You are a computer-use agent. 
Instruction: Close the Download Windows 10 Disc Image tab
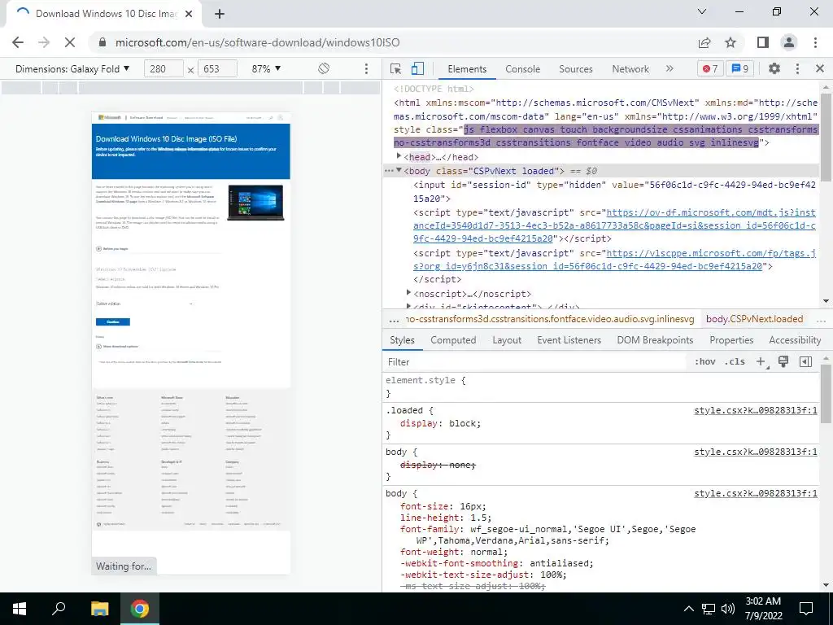click(189, 15)
